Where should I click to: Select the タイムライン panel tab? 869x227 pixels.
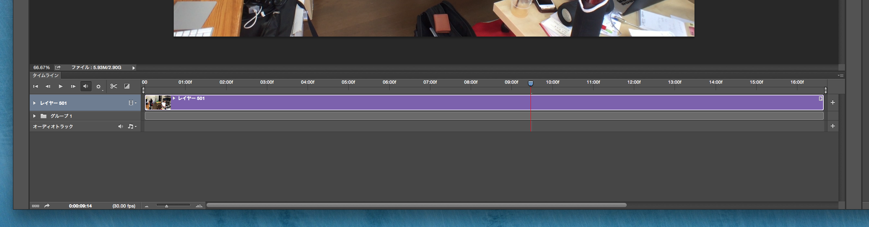tap(46, 76)
